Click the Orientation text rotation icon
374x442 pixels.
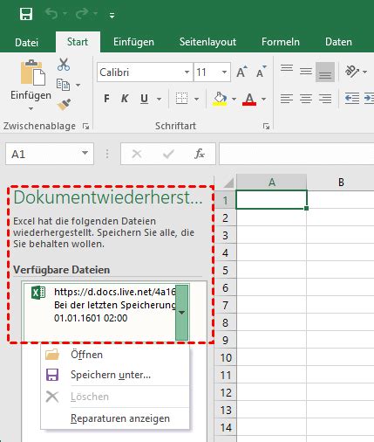click(352, 71)
